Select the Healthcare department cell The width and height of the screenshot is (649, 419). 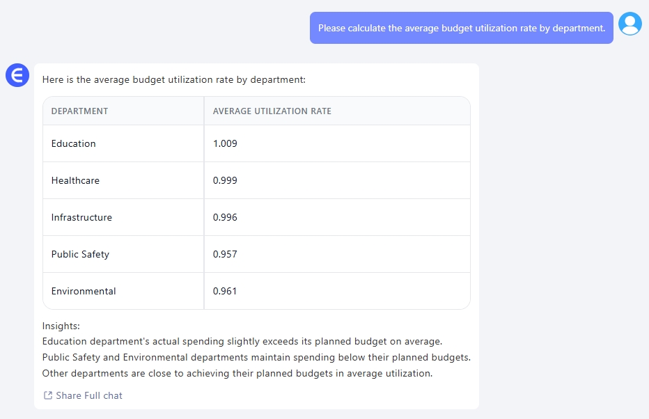[75, 180]
